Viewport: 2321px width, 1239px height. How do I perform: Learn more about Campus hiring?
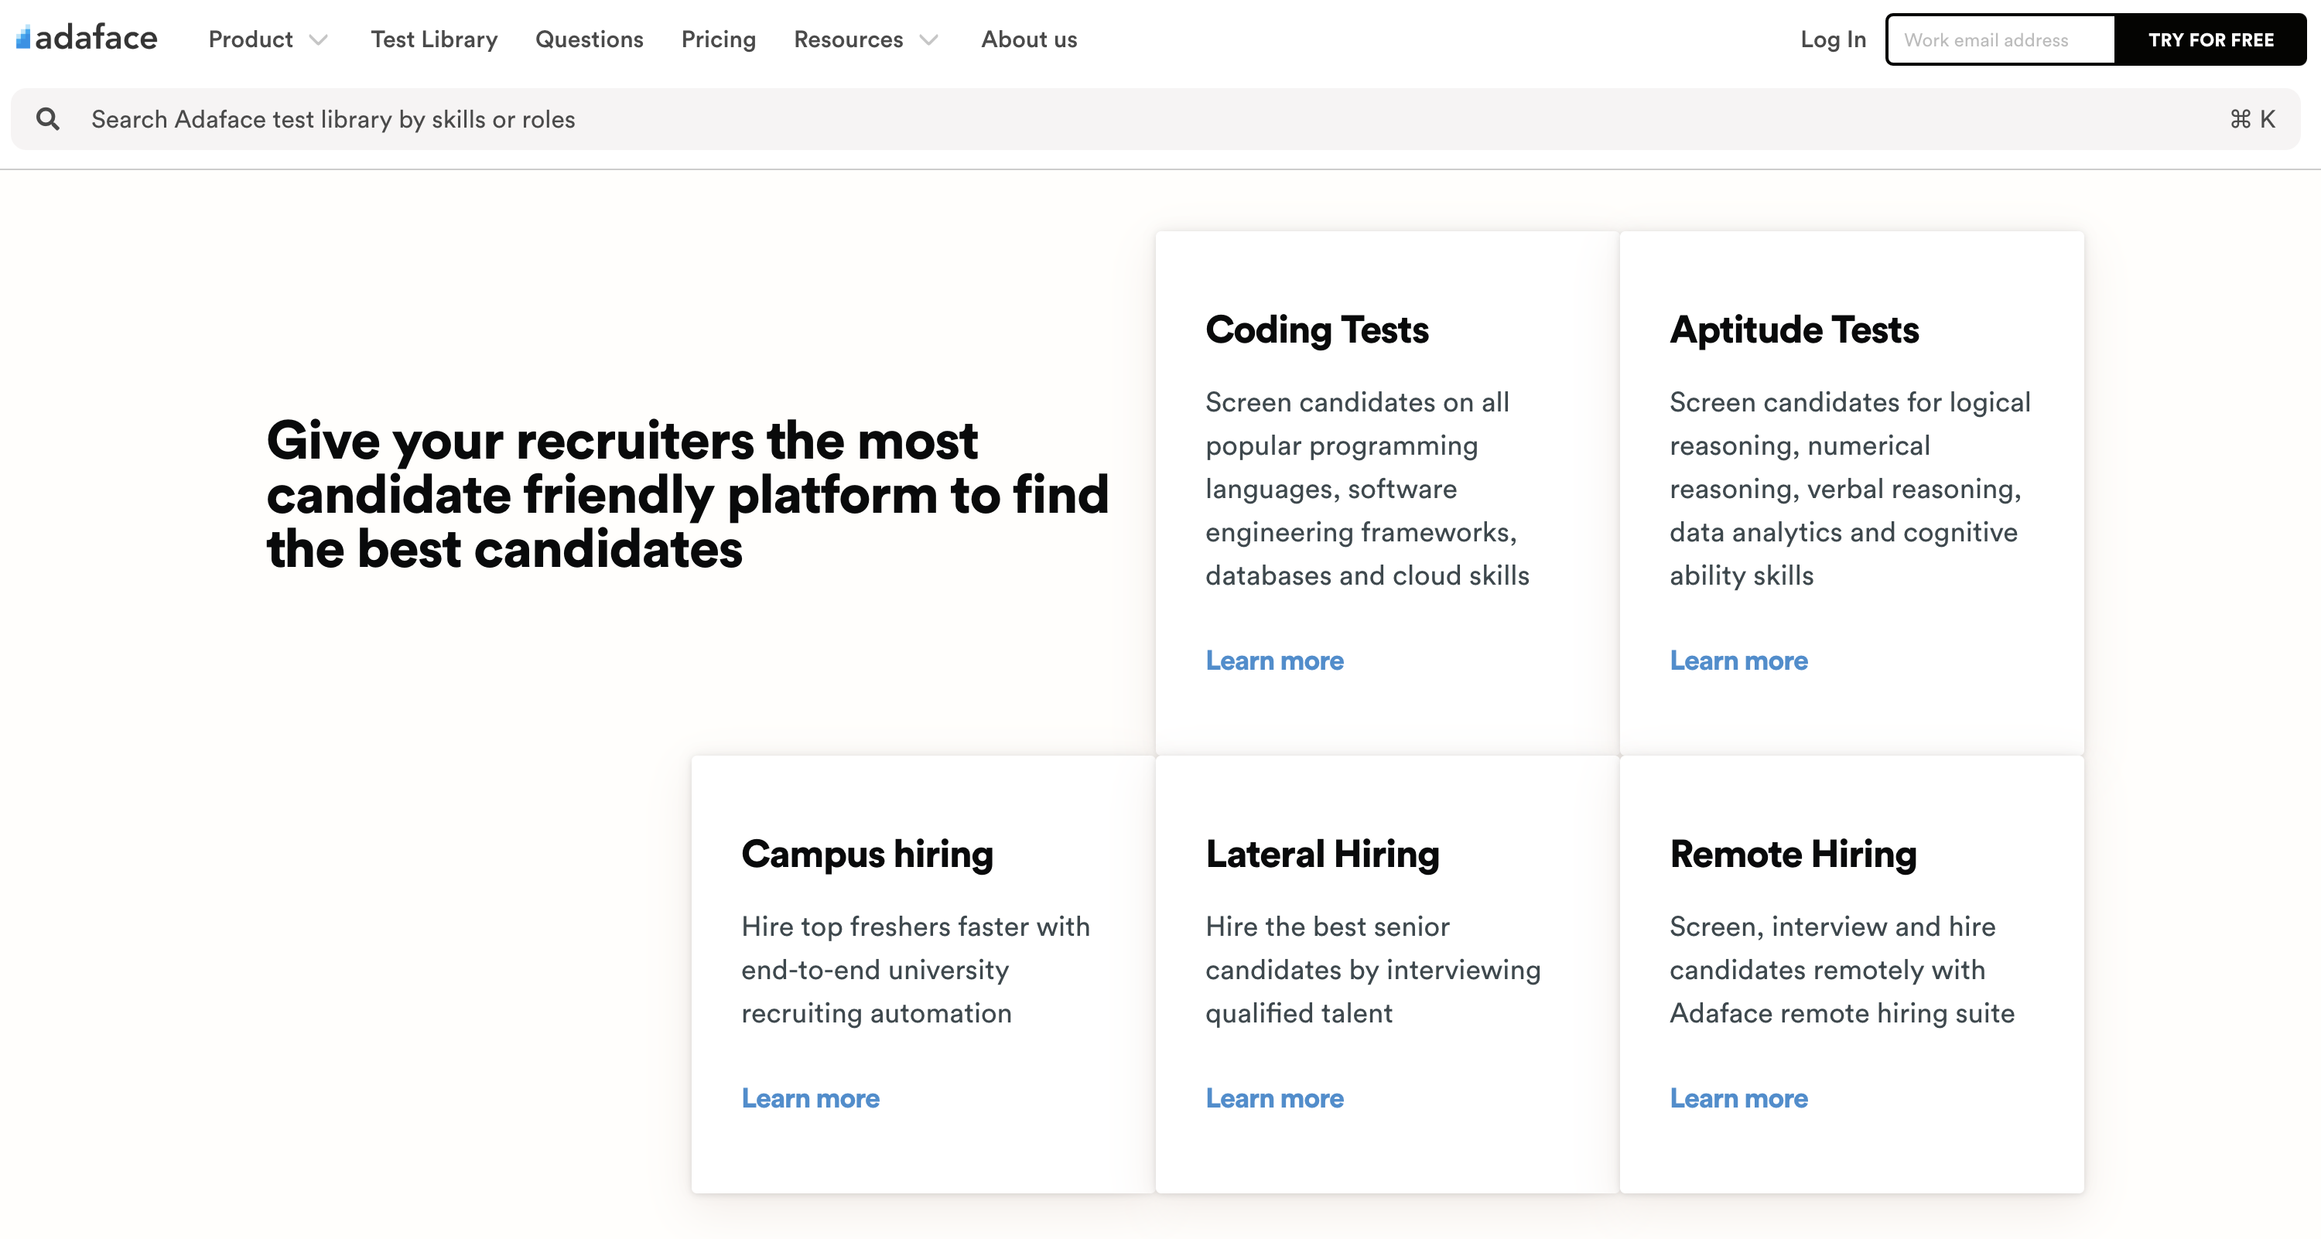click(810, 1098)
